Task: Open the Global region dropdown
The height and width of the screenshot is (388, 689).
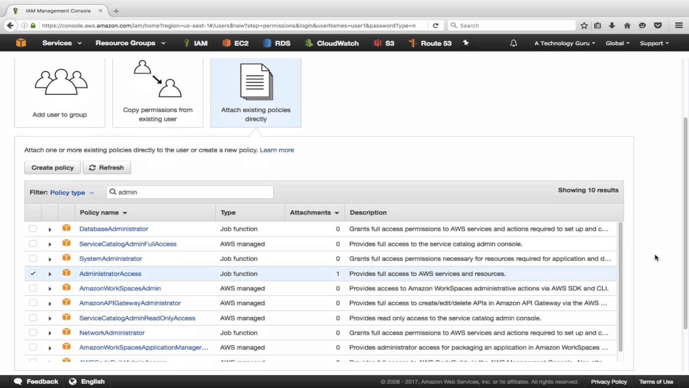Action: click(x=617, y=43)
